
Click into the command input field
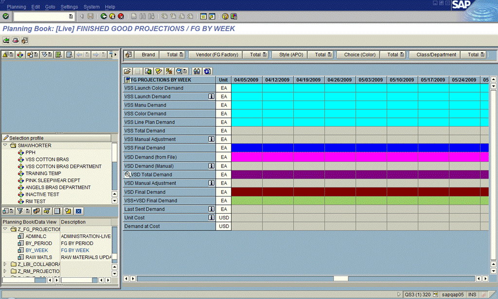pyautogui.click(x=43, y=16)
